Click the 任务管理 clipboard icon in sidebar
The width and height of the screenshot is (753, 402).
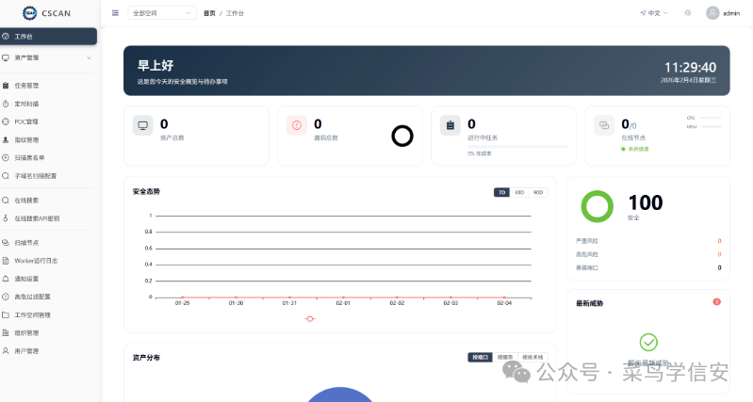point(6,86)
